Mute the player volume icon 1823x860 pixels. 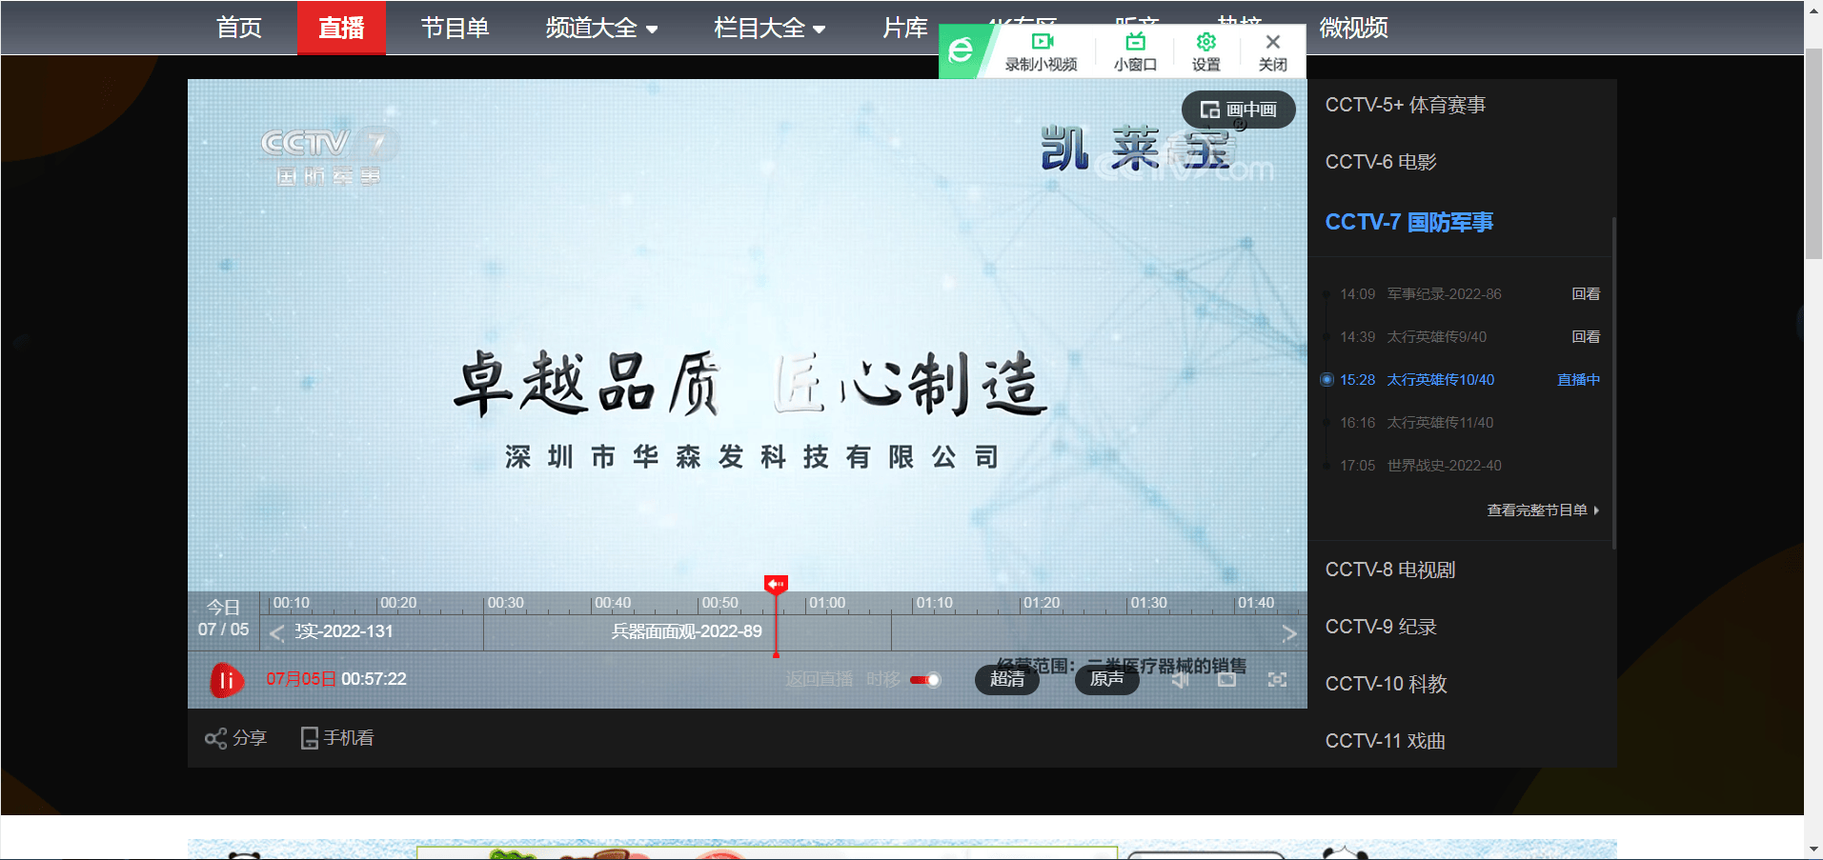tap(1181, 680)
